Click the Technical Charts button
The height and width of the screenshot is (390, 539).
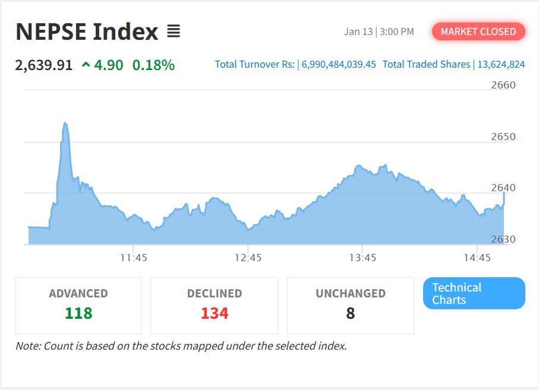474,293
